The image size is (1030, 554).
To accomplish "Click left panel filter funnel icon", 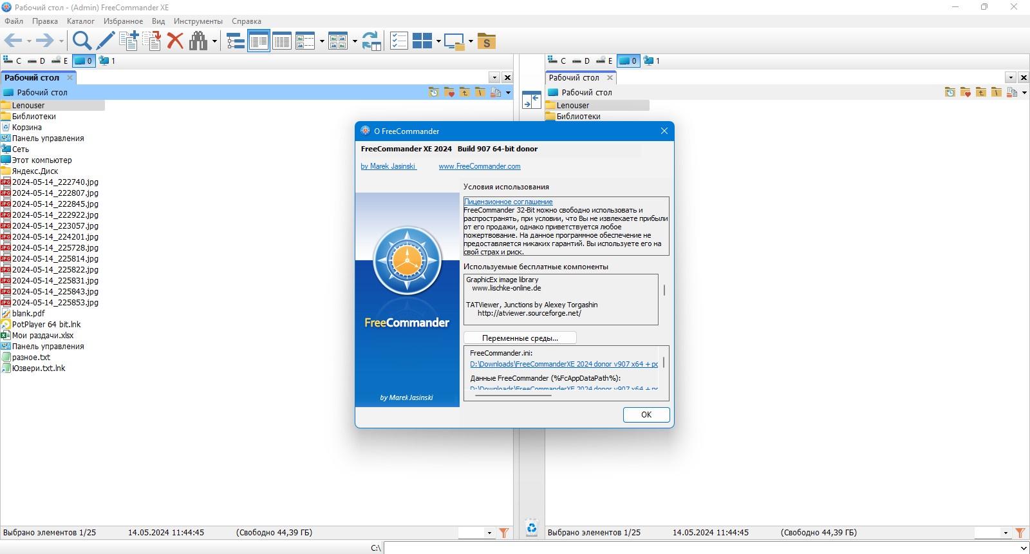I will [x=504, y=533].
